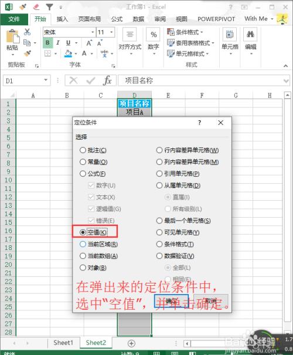The image size is (293, 355).
Task: Collapse the ribbon with the up chevron
Action: (x=286, y=66)
